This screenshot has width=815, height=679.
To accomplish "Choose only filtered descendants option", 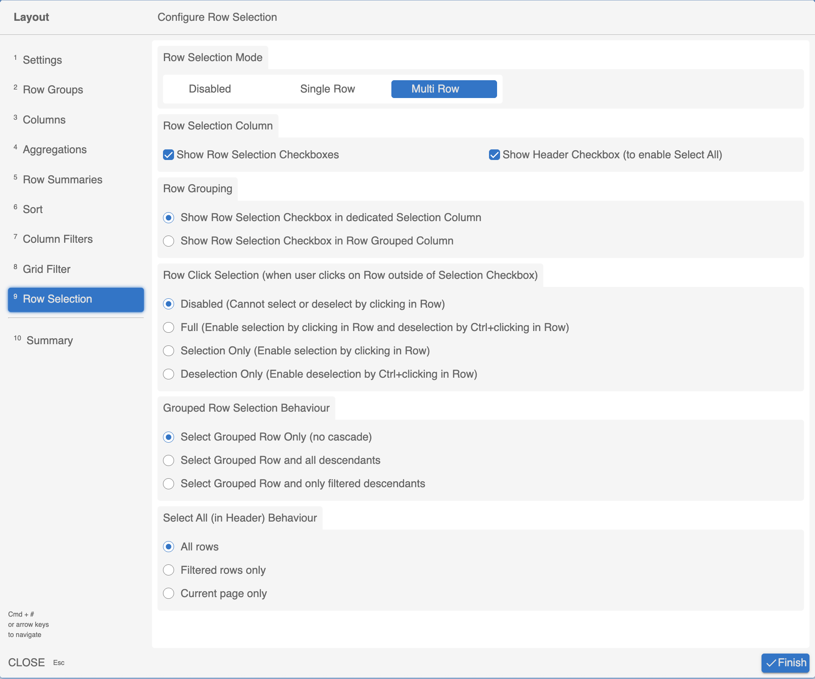I will 169,484.
